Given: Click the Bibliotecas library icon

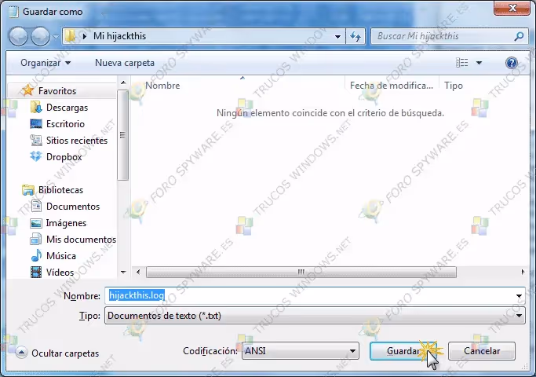Looking at the screenshot, I should coord(28,189).
